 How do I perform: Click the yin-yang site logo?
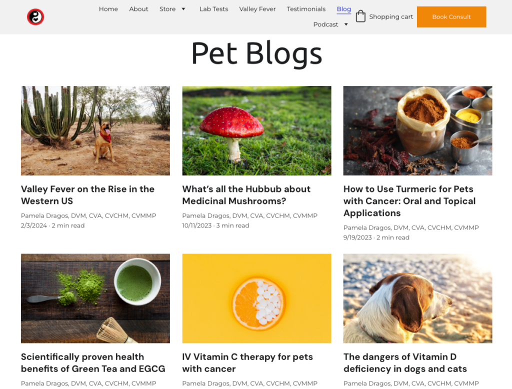coord(35,16)
